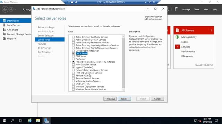The height and width of the screenshot is (124, 222).
Task: Check the Web Server (IIS) role
Action: 73,84
